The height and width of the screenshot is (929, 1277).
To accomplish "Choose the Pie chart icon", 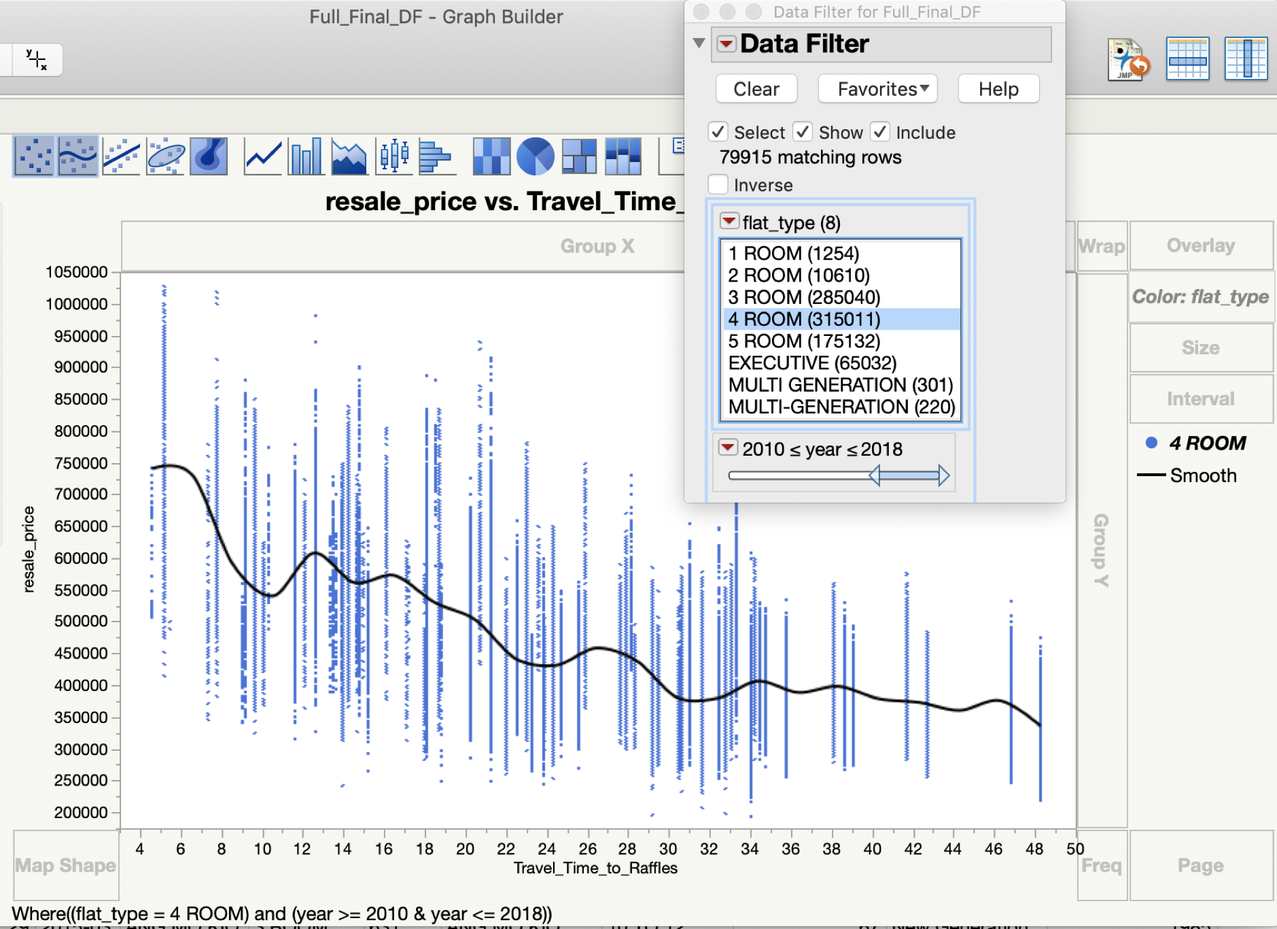I will click(x=535, y=156).
